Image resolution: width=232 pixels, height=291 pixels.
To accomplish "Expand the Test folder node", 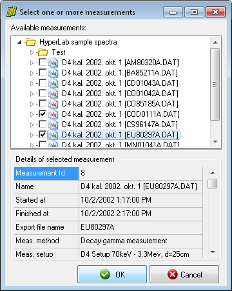I will 32,52.
